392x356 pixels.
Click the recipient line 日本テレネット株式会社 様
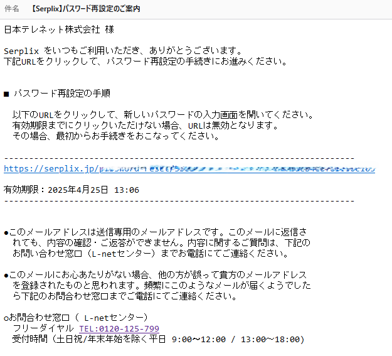pyautogui.click(x=59, y=30)
